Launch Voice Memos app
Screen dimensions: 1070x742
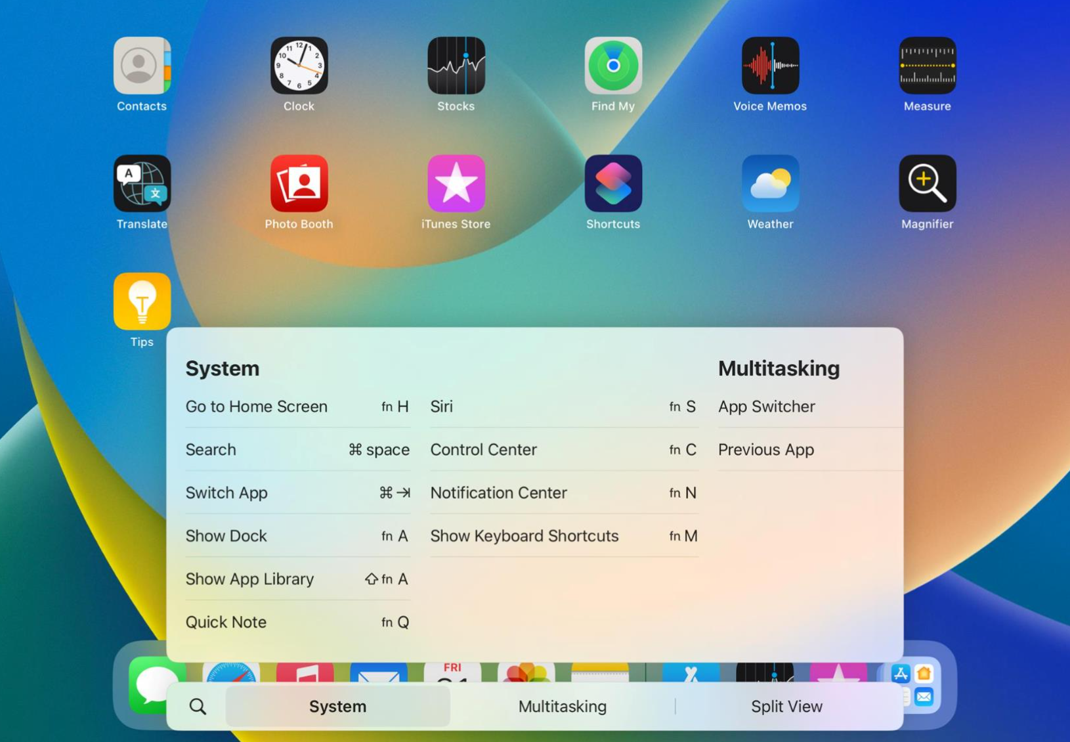pyautogui.click(x=770, y=66)
